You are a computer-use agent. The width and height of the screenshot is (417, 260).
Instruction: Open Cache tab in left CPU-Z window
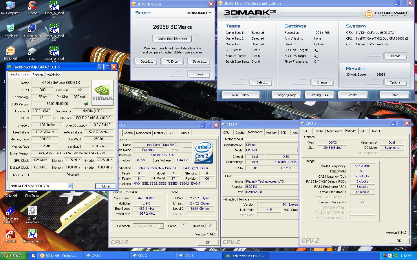(x=128, y=133)
